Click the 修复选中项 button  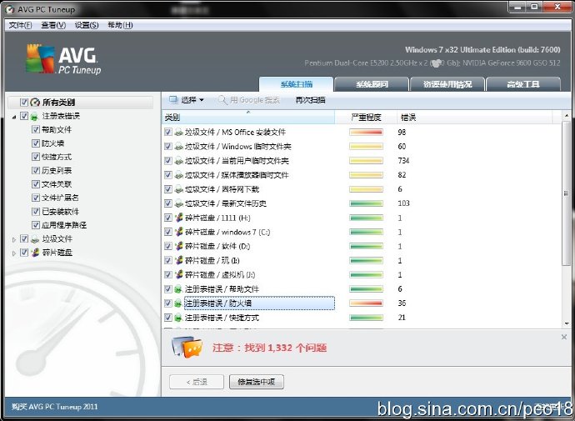pyautogui.click(x=257, y=382)
